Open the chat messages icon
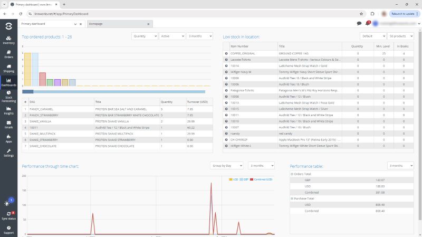Screen dimensions: 422x237 click(359, 23)
